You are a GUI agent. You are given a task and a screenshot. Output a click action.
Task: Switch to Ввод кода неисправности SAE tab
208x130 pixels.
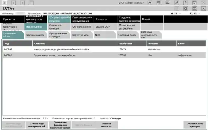click(151, 35)
